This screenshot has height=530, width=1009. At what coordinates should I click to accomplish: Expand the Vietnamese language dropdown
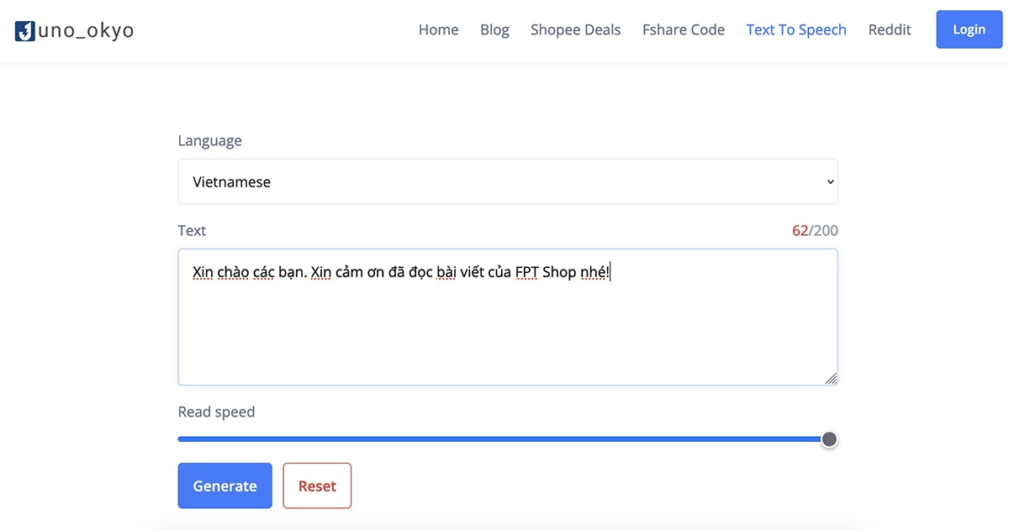508,181
